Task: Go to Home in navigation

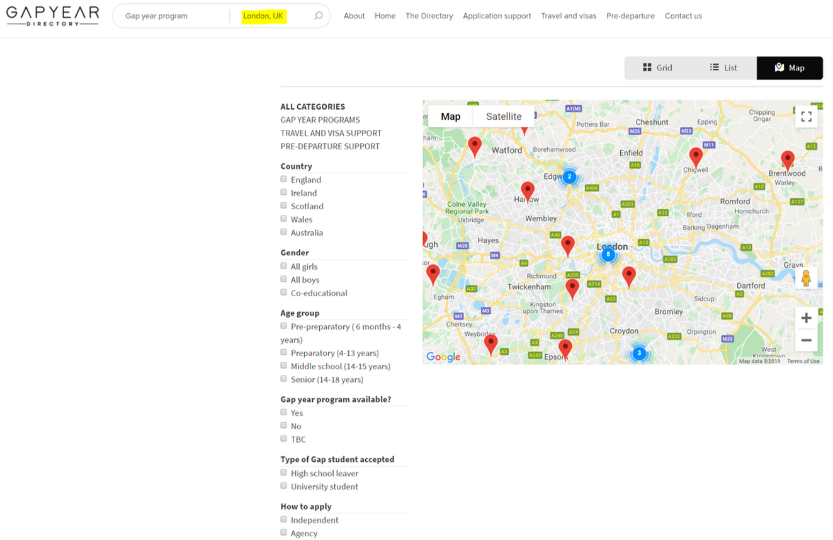Action: [385, 16]
